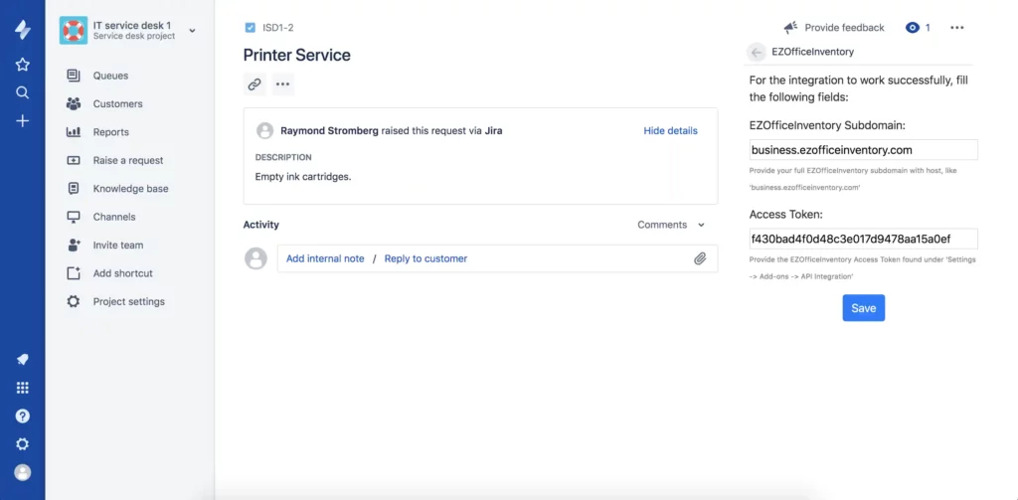Click the EZOfficeInventory Subdomain field
Image resolution: width=1018 pixels, height=500 pixels.
pos(863,150)
